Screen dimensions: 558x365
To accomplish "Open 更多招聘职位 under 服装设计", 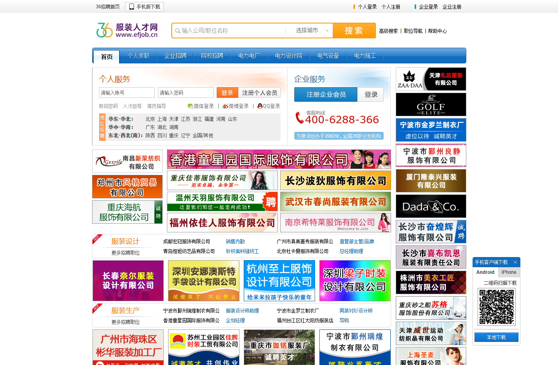I will click(125, 253).
